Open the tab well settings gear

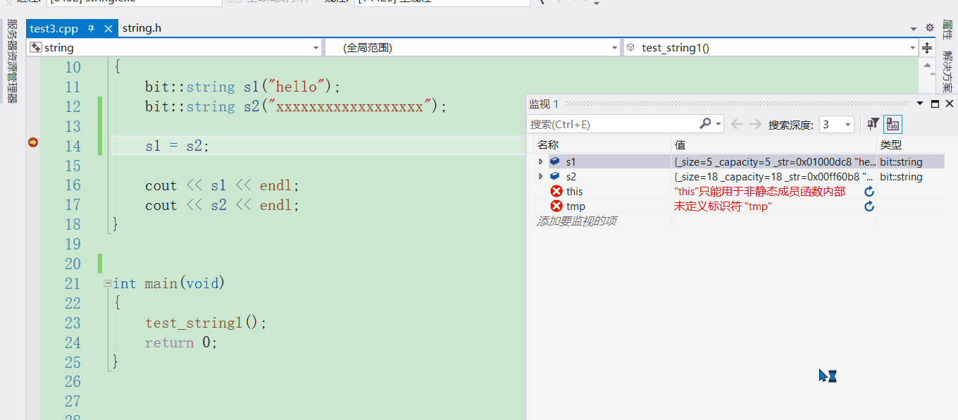click(929, 28)
